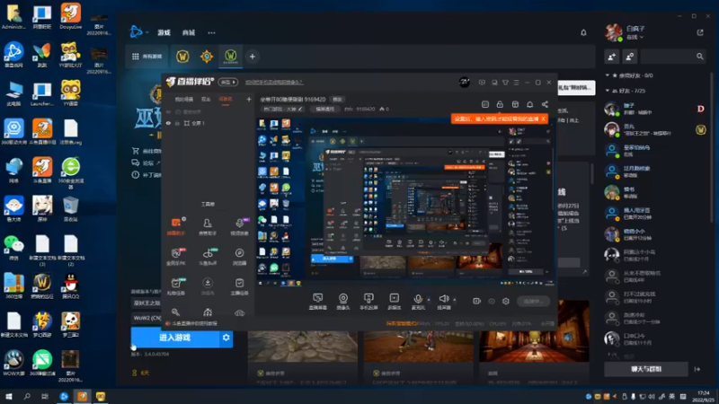Switch to the 所有游戏 all games tab
The width and height of the screenshot is (719, 404).
tap(147, 57)
